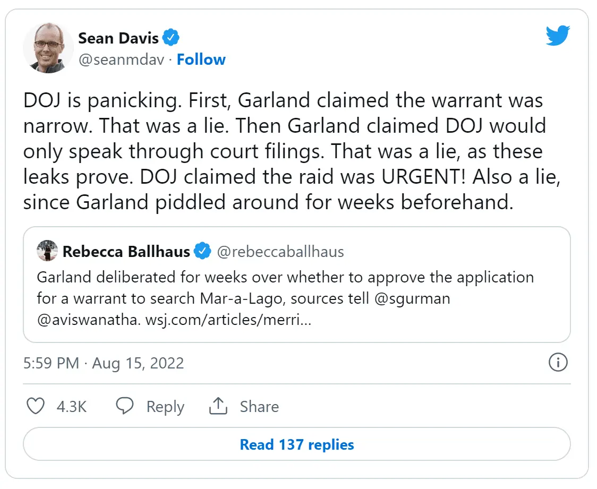Click the @rebeccaballhaus handle
The width and height of the screenshot is (597, 489).
pos(280,251)
